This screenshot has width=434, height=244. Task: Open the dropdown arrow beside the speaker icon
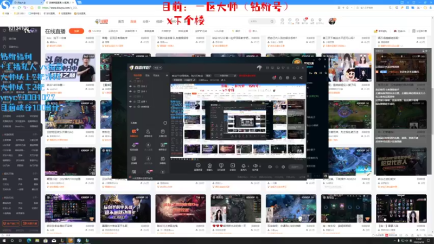[260, 166]
